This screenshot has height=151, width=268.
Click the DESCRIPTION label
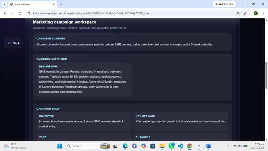tap(48, 67)
